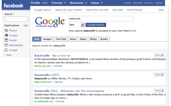The height and width of the screenshot is (106, 171).
Task: Click plus icon on imdb result Share
Action: pos(162,74)
